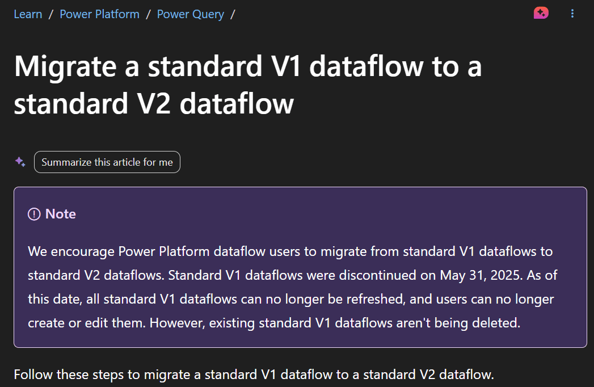
Task: Open the three-dot more options menu
Action: (572, 14)
